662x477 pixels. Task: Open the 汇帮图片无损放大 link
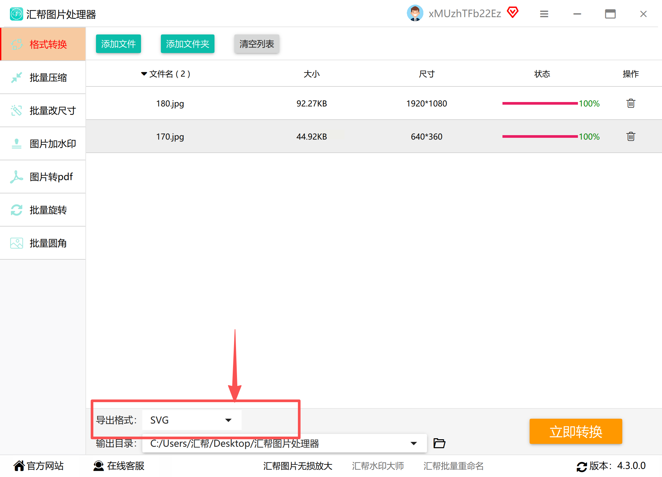pyautogui.click(x=298, y=466)
